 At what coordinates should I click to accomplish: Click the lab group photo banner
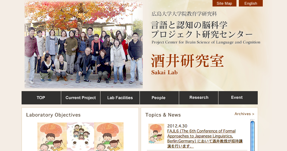point(84,44)
